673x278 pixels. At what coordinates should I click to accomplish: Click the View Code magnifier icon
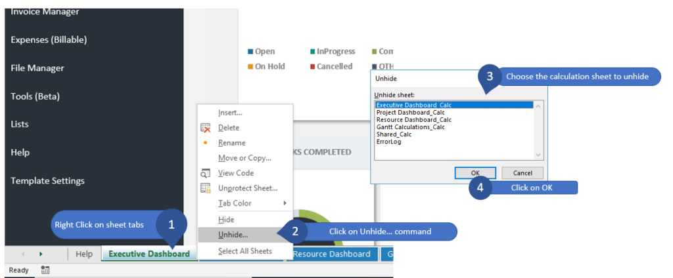(x=206, y=173)
